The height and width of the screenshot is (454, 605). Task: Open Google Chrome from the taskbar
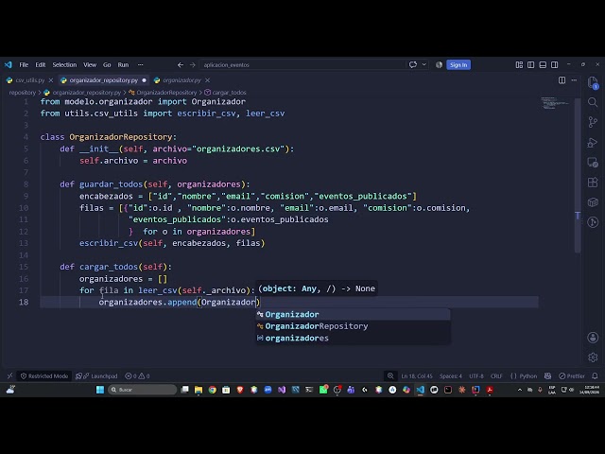[x=212, y=390]
